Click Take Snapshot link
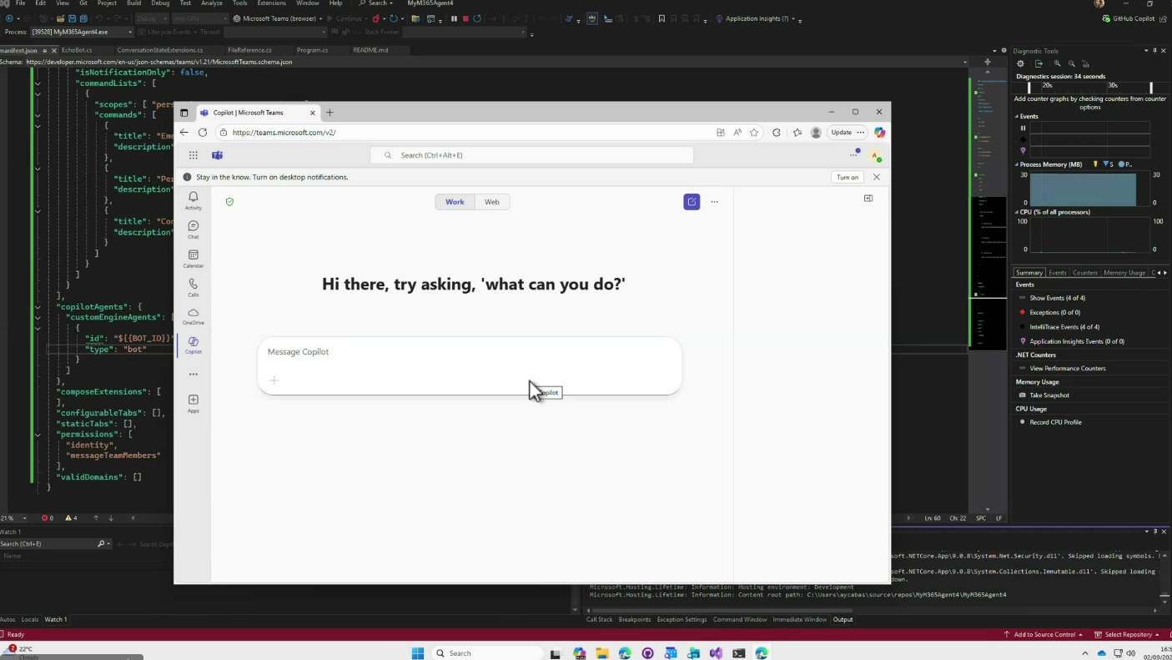This screenshot has height=660, width=1172. pos(1049,395)
